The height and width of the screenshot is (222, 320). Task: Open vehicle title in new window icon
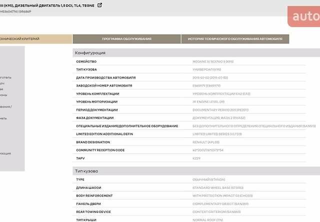[x=99, y=5]
